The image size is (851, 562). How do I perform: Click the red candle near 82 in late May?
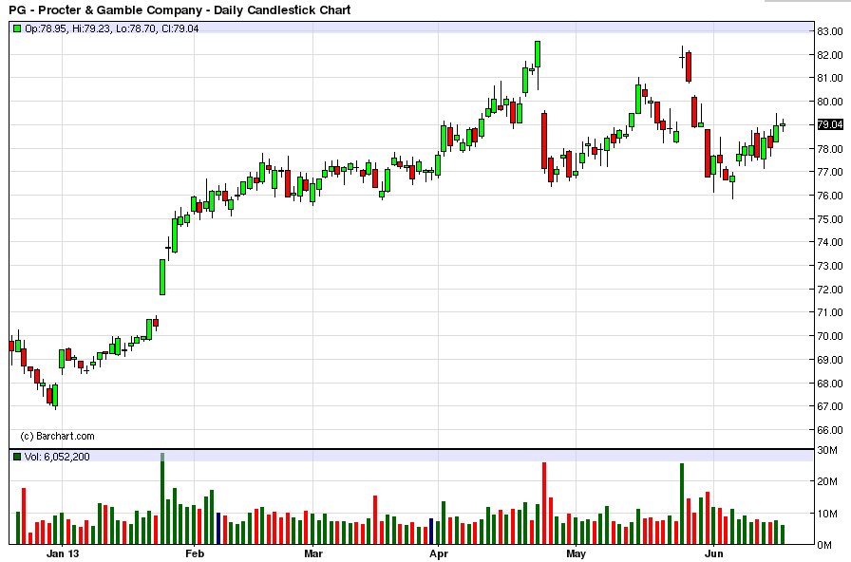689,66
